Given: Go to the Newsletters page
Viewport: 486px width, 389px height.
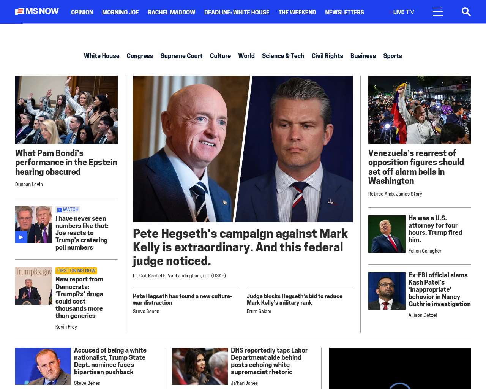Looking at the screenshot, I should click(344, 12).
